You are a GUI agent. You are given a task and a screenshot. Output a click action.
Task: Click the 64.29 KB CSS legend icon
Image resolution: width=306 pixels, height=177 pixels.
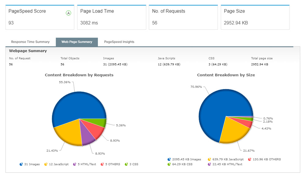[169, 164]
